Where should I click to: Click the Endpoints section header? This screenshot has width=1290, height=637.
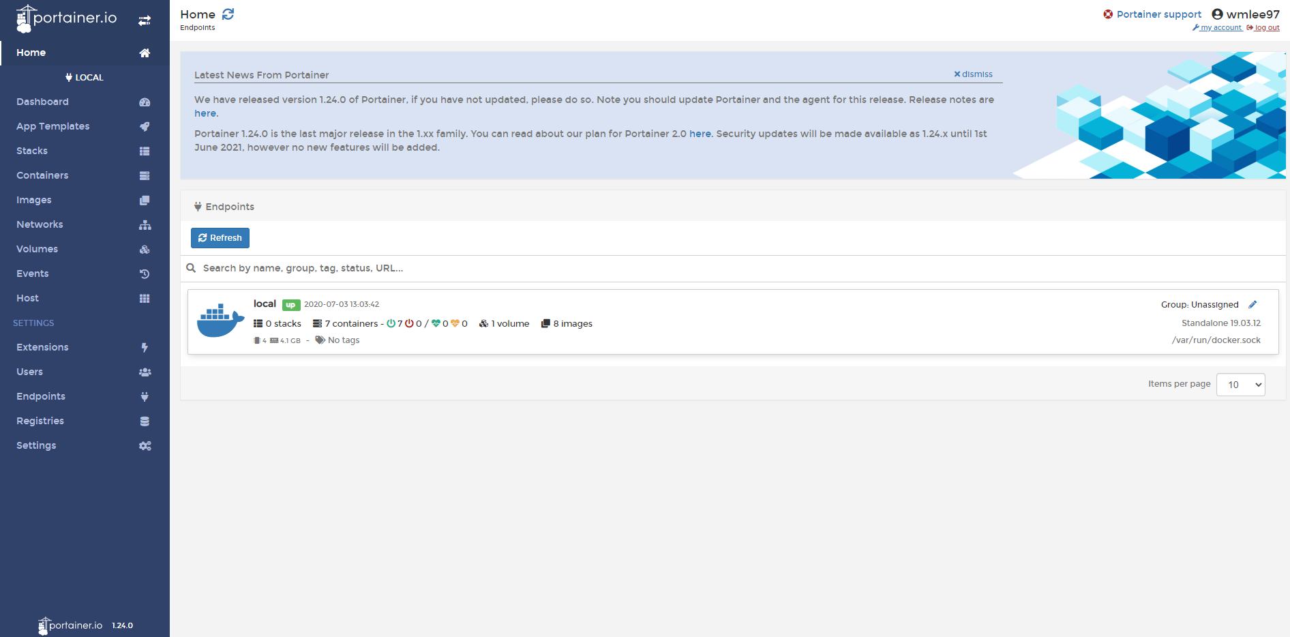point(224,207)
